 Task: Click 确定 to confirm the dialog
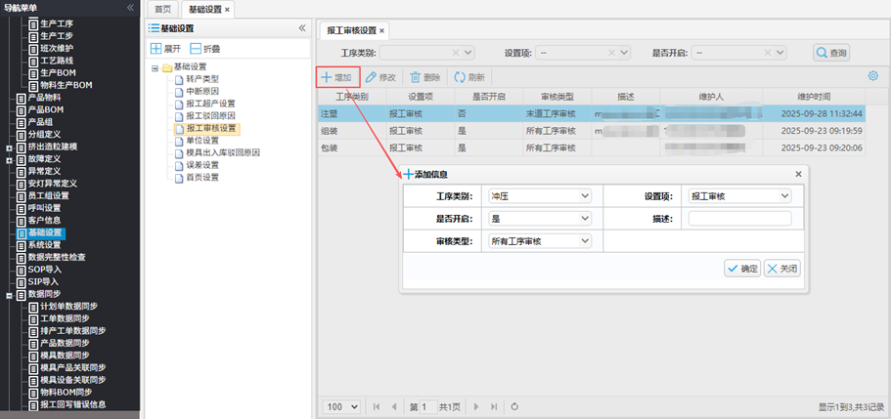[x=742, y=269]
